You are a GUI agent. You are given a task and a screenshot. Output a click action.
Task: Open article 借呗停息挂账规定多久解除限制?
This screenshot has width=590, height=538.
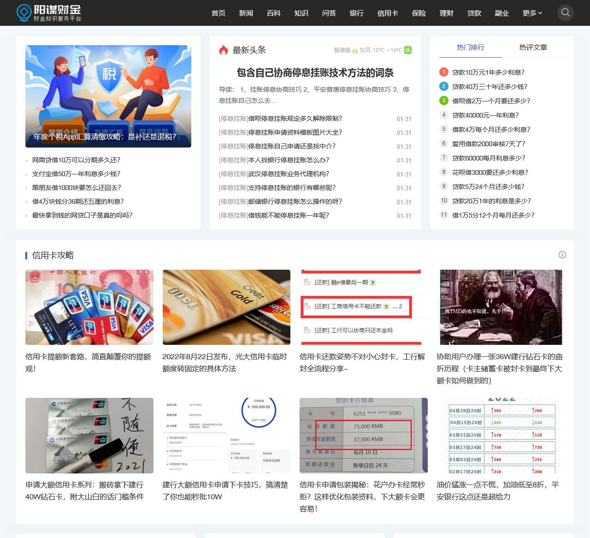click(295, 118)
